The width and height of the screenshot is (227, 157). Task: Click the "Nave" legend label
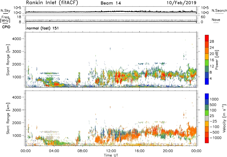click(216, 20)
